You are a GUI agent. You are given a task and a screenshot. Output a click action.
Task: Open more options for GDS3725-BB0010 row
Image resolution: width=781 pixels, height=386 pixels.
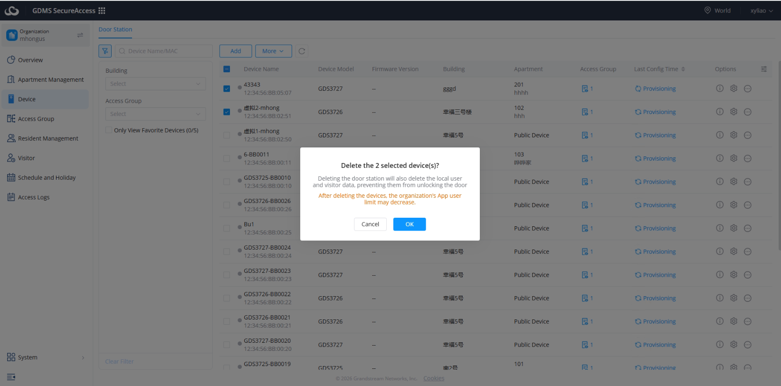click(747, 182)
